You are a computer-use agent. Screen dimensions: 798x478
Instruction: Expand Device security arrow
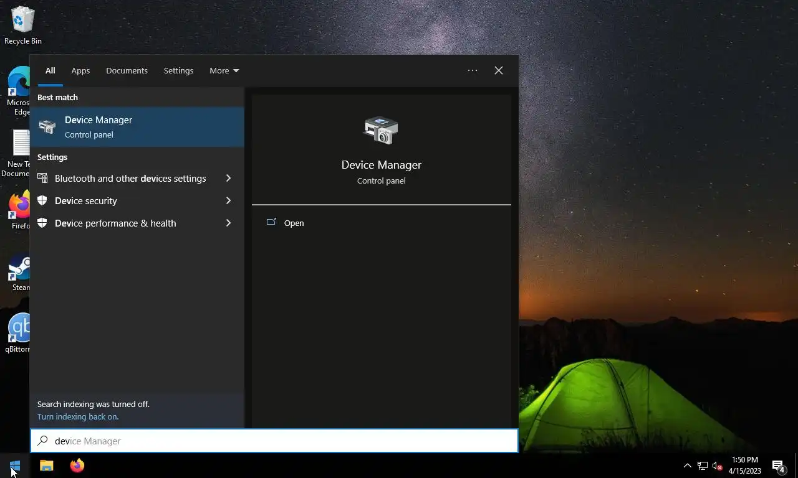click(x=228, y=200)
